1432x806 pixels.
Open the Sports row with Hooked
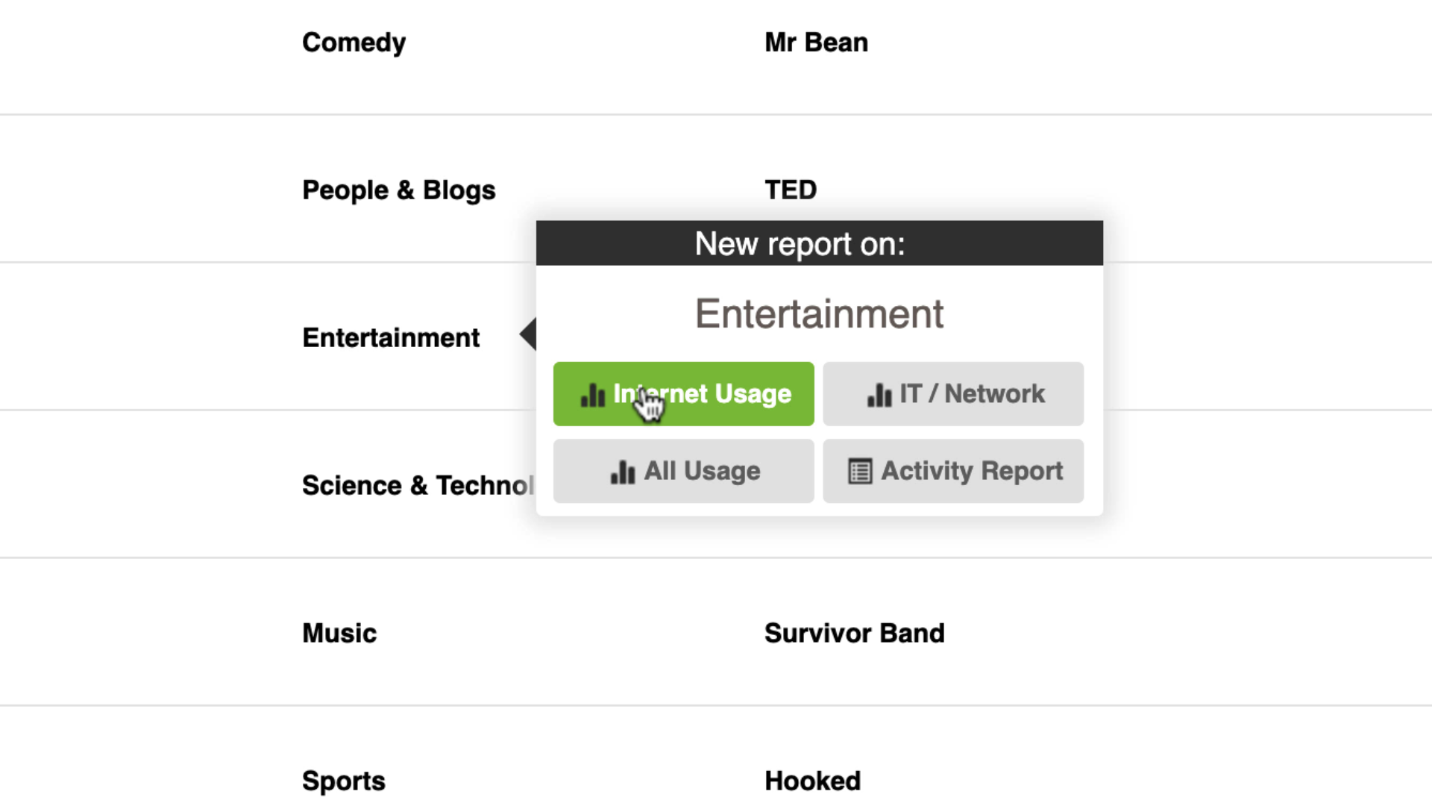click(x=343, y=780)
